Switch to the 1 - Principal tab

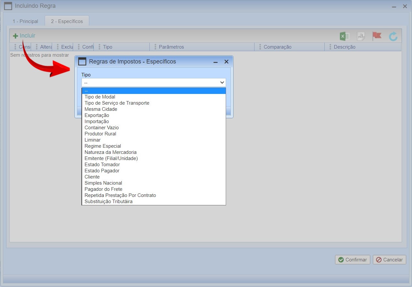coord(25,21)
